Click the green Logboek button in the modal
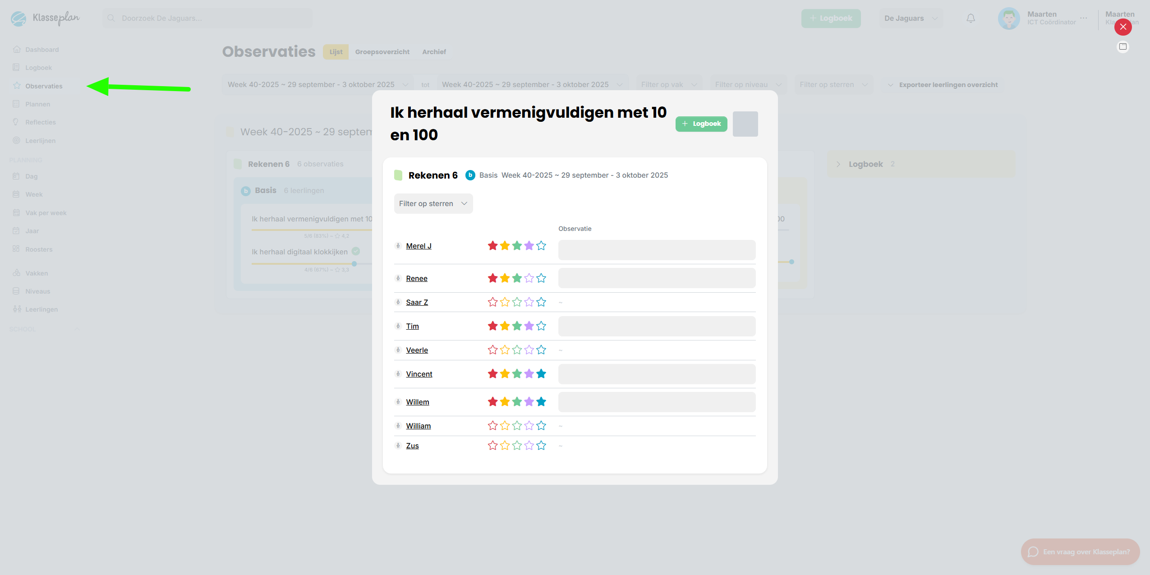1150x575 pixels. pyautogui.click(x=701, y=124)
